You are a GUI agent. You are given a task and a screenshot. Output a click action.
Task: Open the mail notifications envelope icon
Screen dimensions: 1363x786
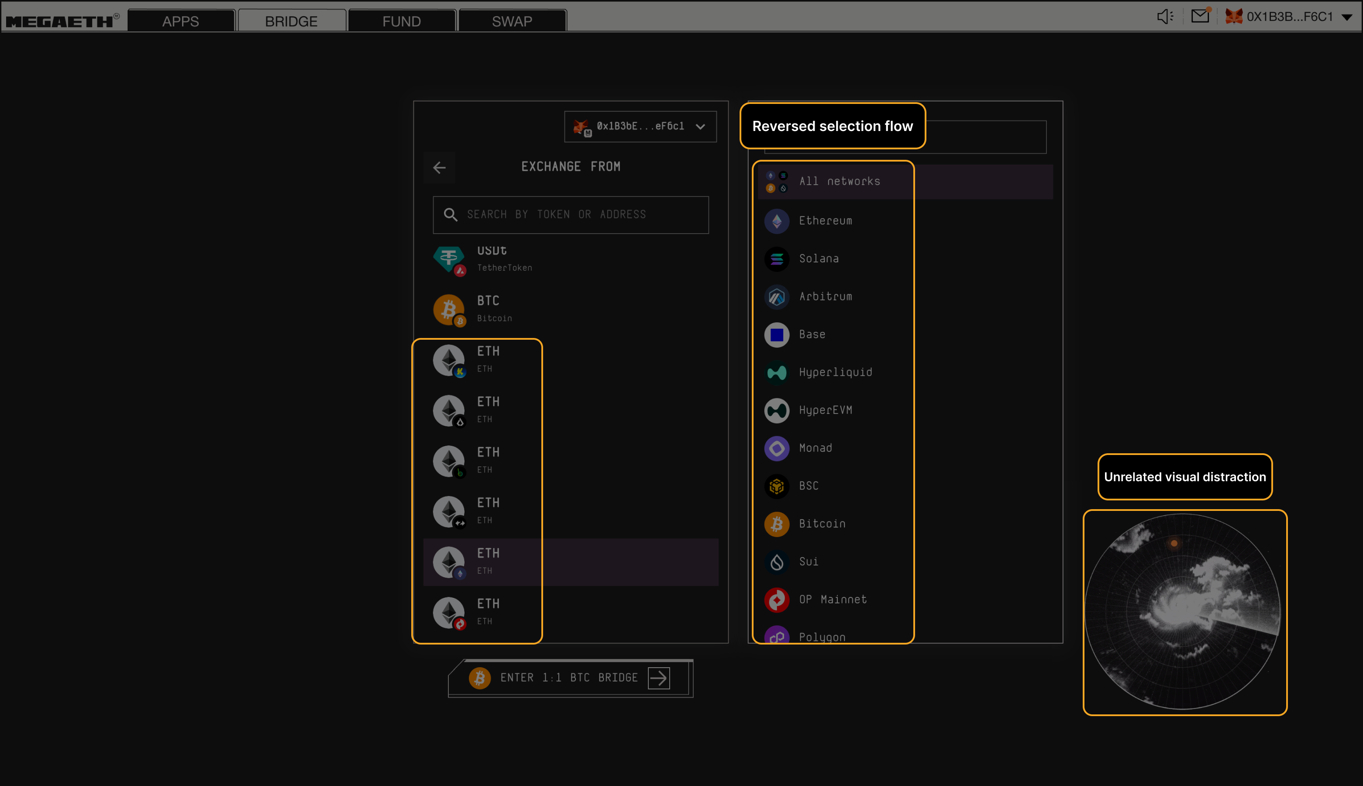(x=1200, y=16)
